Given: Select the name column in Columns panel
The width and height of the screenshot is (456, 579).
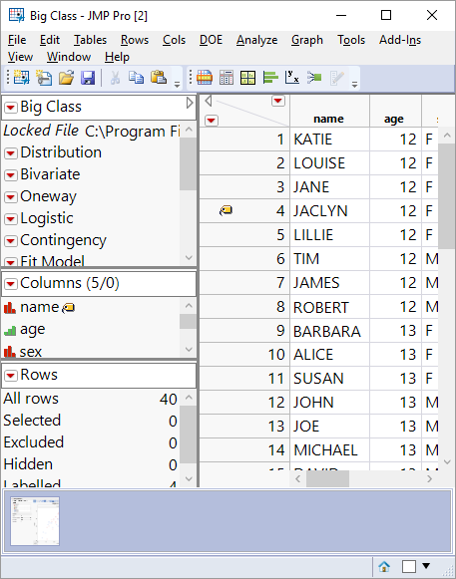Looking at the screenshot, I should pos(40,307).
